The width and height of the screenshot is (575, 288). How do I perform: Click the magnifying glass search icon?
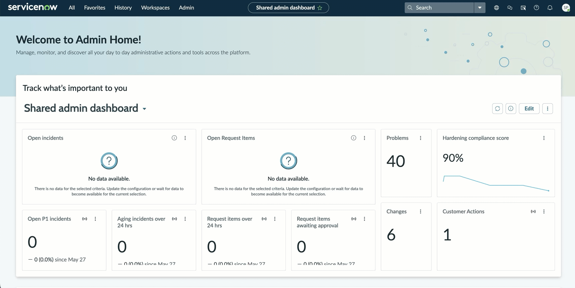[410, 8]
